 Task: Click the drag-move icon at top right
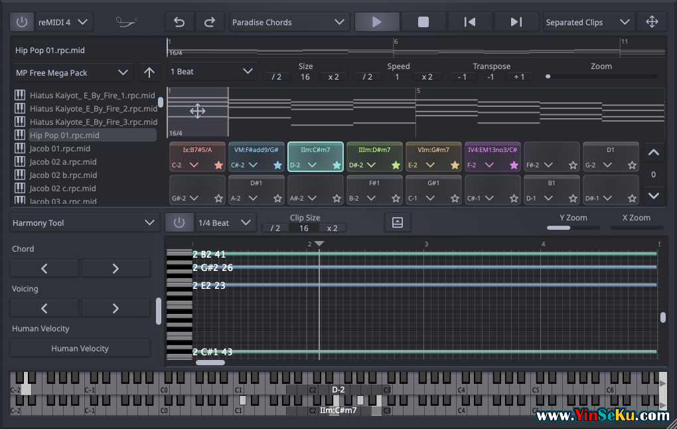coord(652,22)
